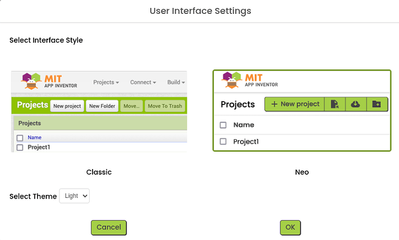Click the Cancel button
The image size is (399, 240).
(109, 227)
